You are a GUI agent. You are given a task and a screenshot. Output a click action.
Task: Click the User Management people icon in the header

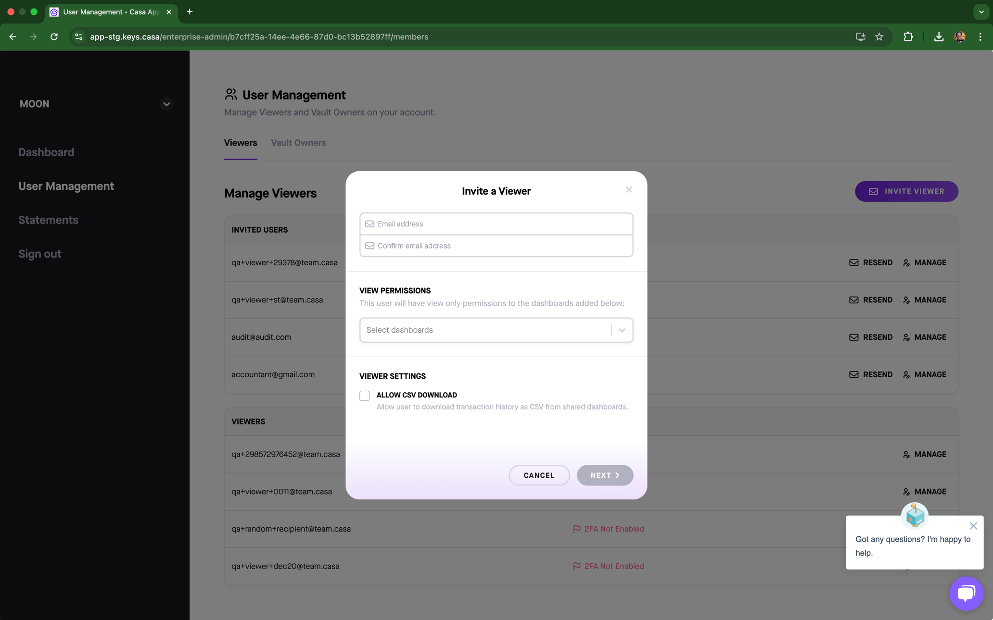point(230,95)
